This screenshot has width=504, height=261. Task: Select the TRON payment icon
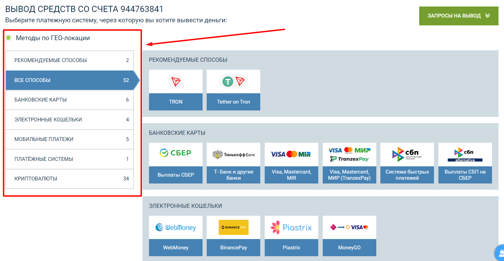click(176, 82)
